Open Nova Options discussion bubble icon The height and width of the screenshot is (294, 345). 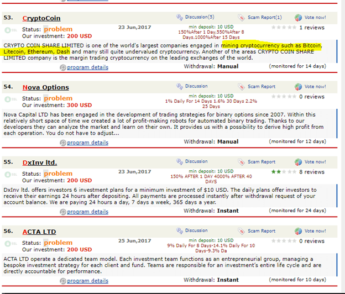point(180,86)
